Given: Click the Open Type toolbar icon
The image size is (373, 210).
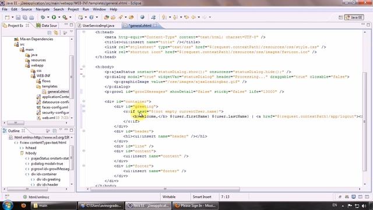Looking at the screenshot, I should pos(106,17).
